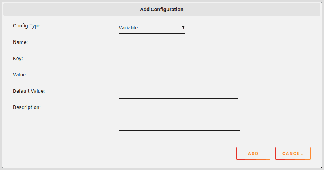Click the Key: field label
Viewport: 324px width, 170px height.
click(x=18, y=58)
